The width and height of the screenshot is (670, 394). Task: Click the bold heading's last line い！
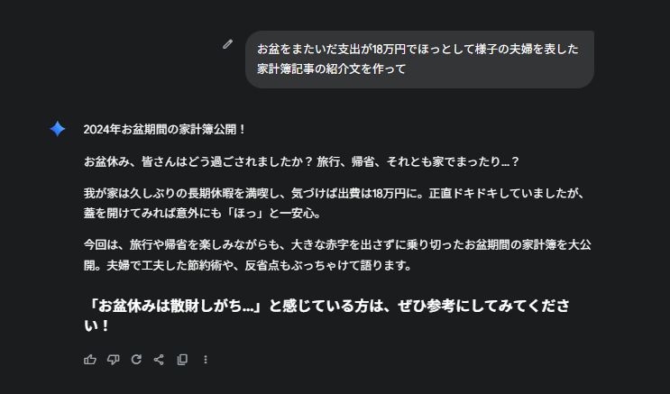pyautogui.click(x=96, y=326)
